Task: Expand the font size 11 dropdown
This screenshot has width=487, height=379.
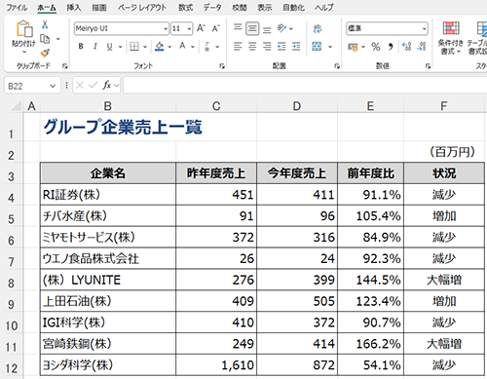Action: [189, 29]
